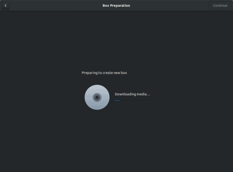The width and height of the screenshot is (233, 172).
Task: Click the filled blue part of the progress bar
Action: point(117,100)
